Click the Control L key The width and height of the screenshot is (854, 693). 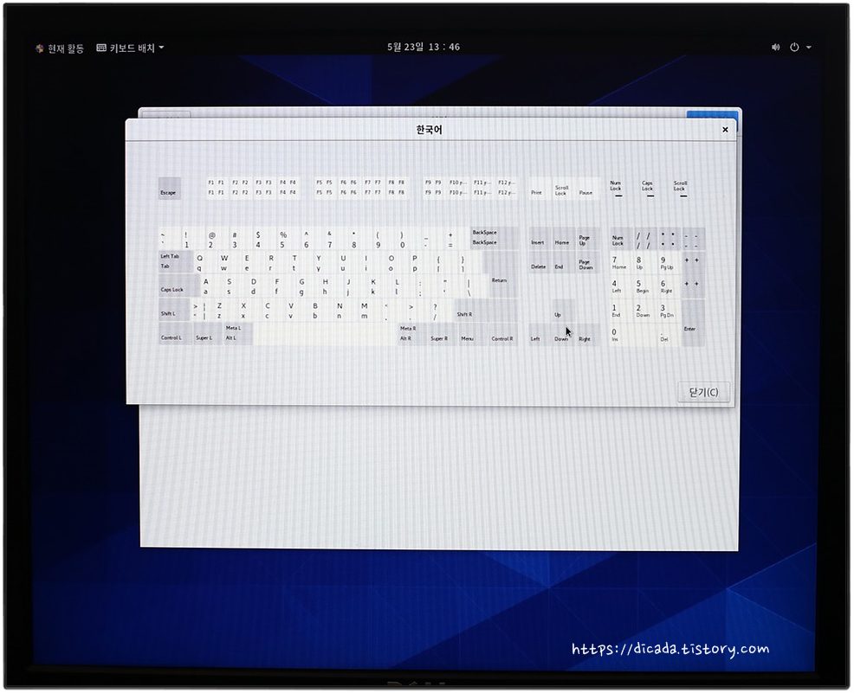[x=175, y=333]
